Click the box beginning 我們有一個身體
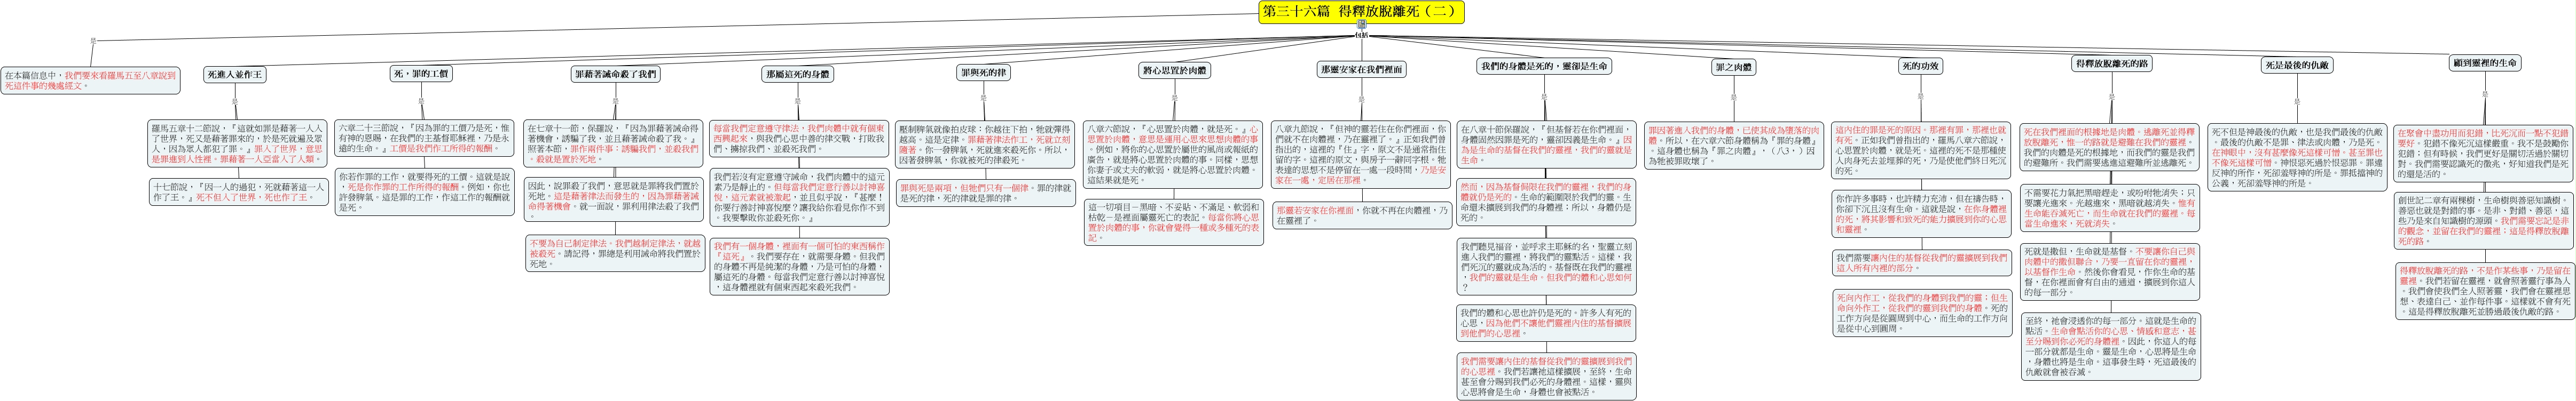The image size is (2576, 401). (x=800, y=266)
